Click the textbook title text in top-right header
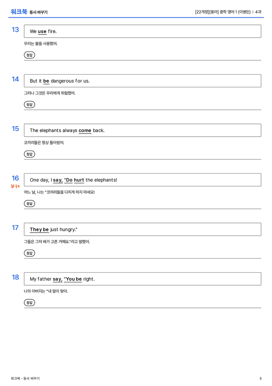 pyautogui.click(x=223, y=12)
